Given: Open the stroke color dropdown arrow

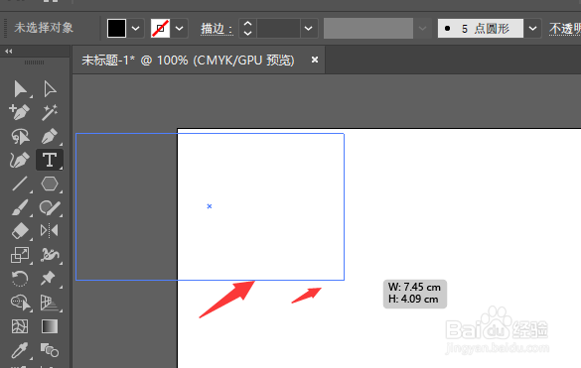Looking at the screenshot, I should click(x=180, y=28).
